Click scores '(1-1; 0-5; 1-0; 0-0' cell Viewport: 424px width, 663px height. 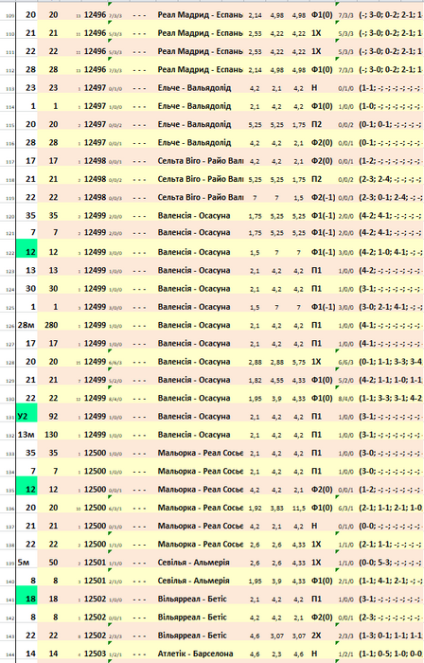click(390, 654)
